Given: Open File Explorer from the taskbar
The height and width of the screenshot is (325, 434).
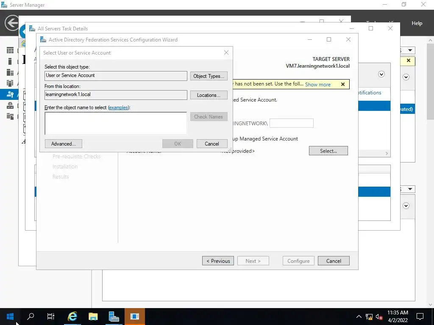Looking at the screenshot, I should pyautogui.click(x=93, y=316).
